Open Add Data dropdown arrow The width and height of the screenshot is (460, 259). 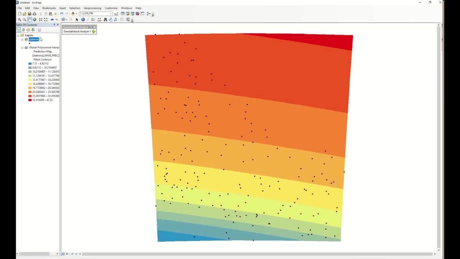(x=76, y=14)
